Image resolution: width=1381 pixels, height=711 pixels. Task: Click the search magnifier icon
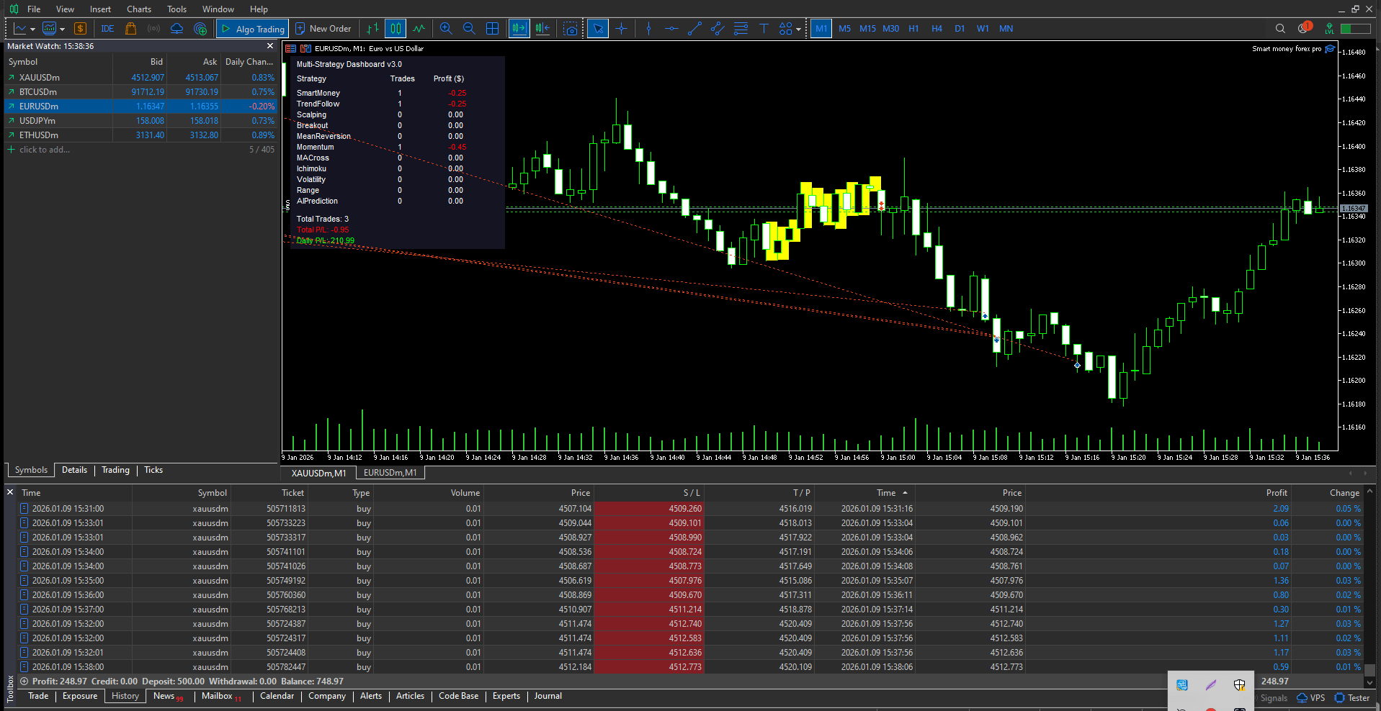click(x=1280, y=29)
